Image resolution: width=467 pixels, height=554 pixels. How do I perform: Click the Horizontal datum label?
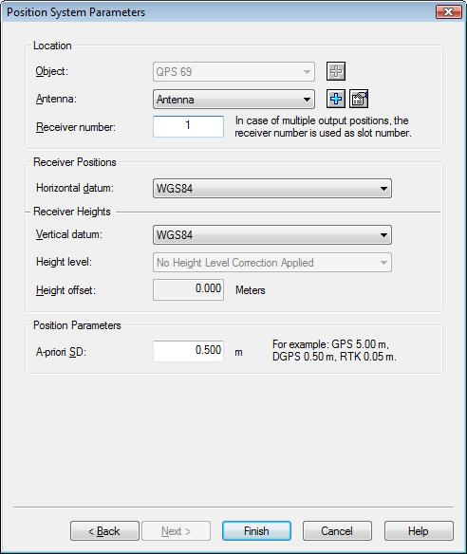(x=75, y=188)
